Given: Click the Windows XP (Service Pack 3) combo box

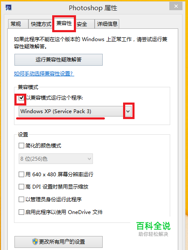Looking at the screenshot, I should pos(75,111).
